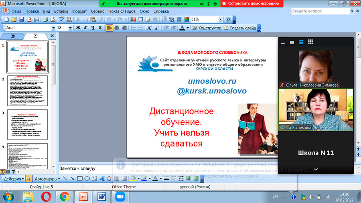Viewport: 361px width, 203px height.
Task: Insert clip art from drawing toolbar
Action: point(117,179)
